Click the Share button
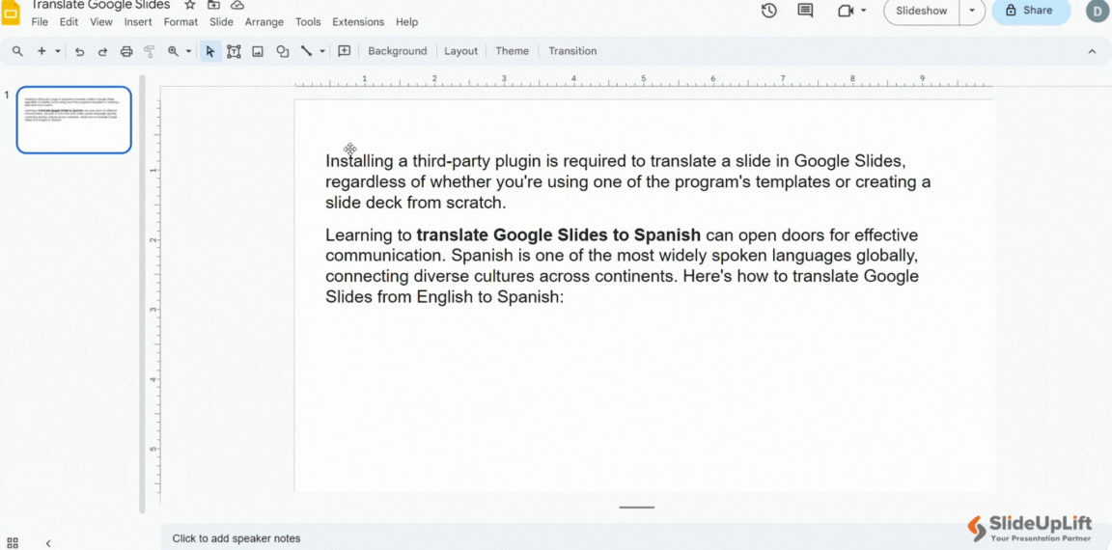This screenshot has width=1112, height=550. click(1031, 11)
